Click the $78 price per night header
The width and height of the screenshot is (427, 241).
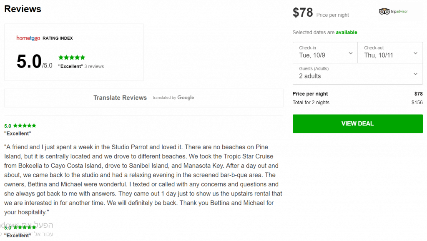(x=321, y=13)
